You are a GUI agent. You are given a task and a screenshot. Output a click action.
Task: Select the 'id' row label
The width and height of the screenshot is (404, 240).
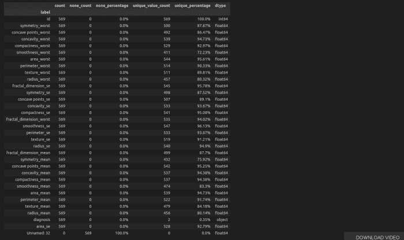pos(48,19)
